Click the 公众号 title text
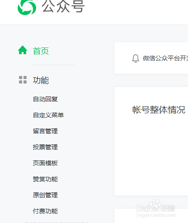 (x=63, y=6)
